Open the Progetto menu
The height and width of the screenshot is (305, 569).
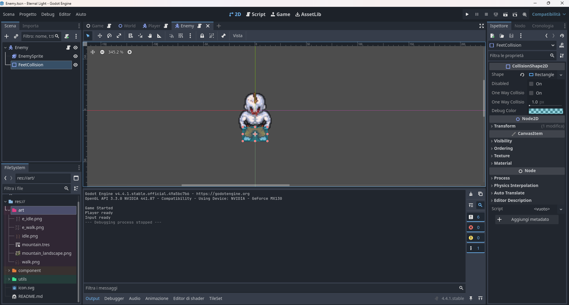pos(28,14)
